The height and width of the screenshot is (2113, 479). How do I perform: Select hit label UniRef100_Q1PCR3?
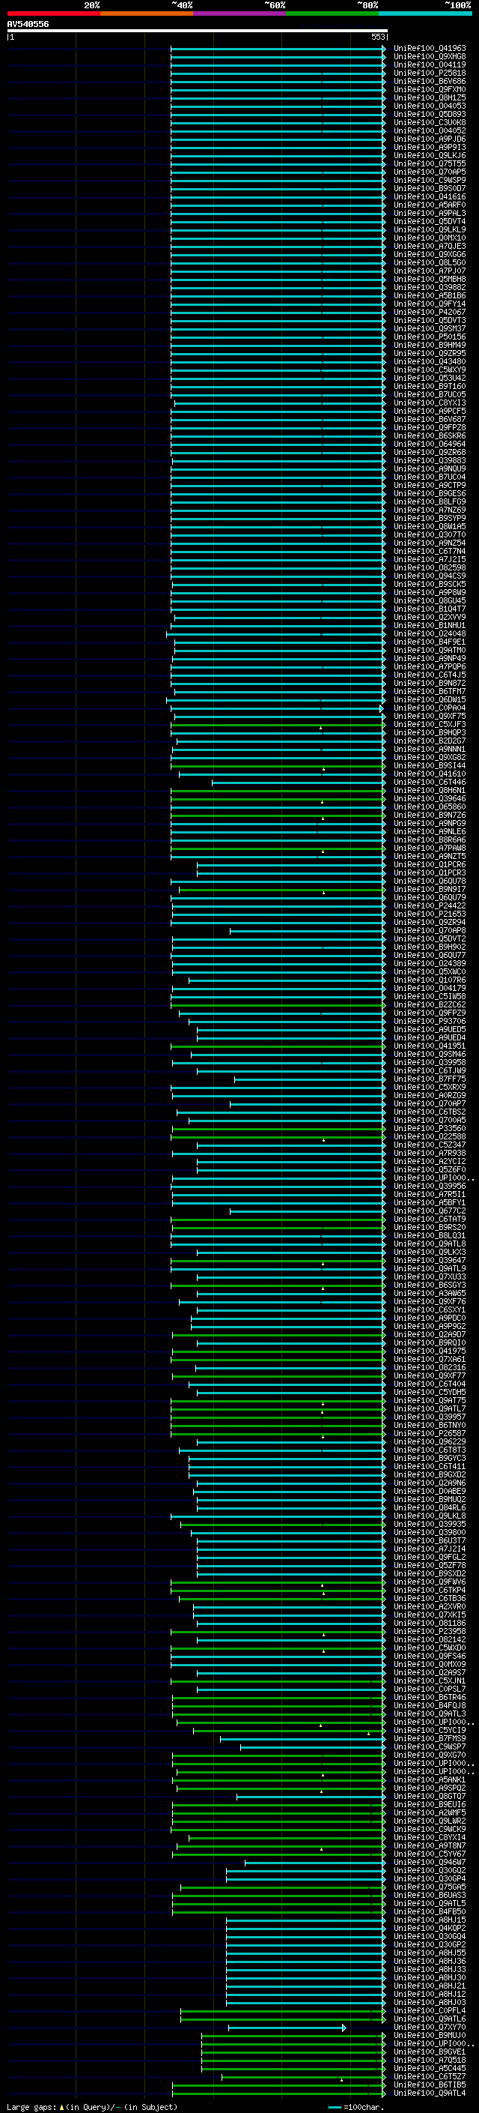[430, 872]
